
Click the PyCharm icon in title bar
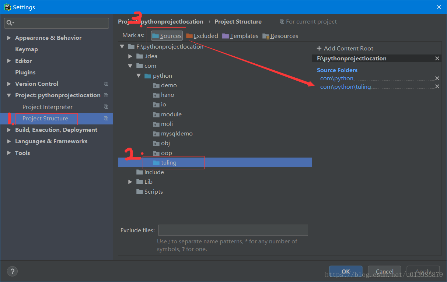click(7, 7)
